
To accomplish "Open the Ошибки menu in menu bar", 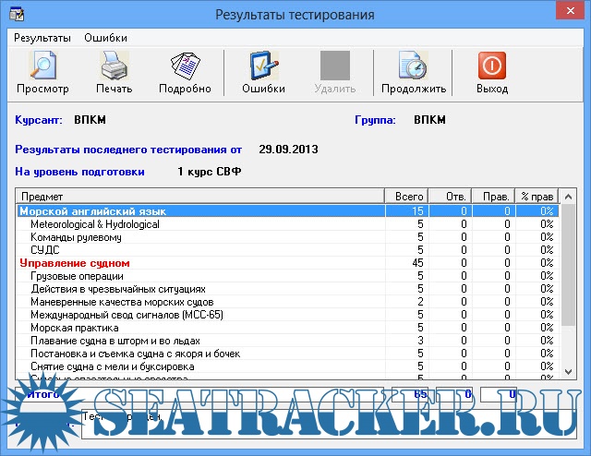I will pos(105,38).
